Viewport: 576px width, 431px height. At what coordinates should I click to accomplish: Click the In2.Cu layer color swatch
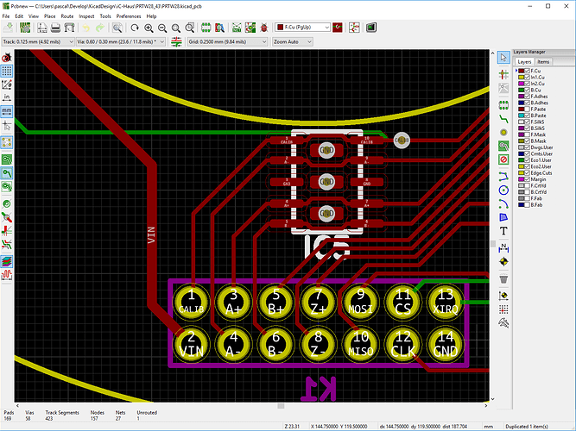(521, 84)
